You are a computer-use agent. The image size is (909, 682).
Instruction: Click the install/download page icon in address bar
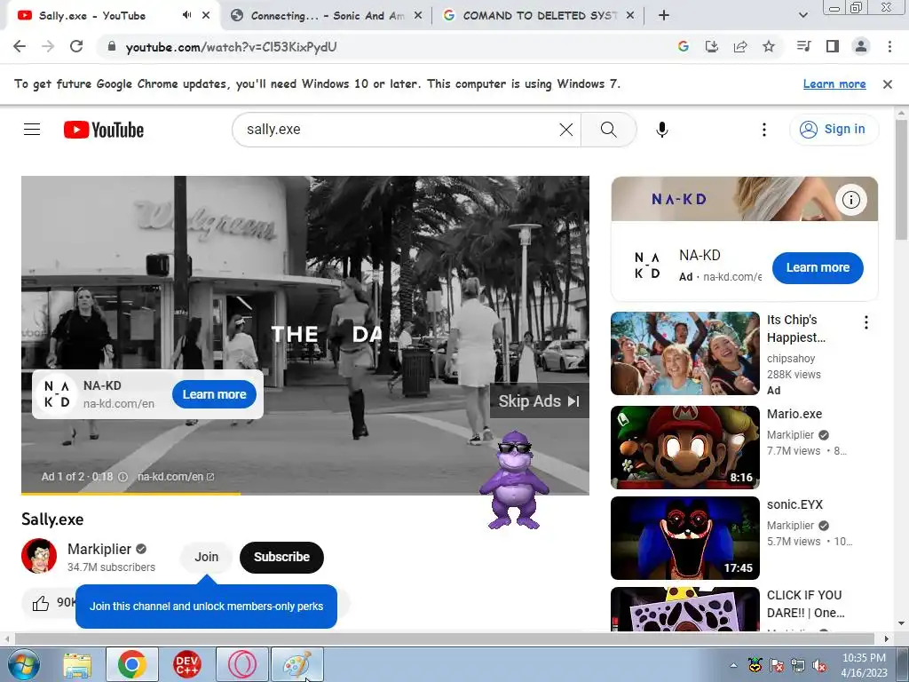pos(712,46)
